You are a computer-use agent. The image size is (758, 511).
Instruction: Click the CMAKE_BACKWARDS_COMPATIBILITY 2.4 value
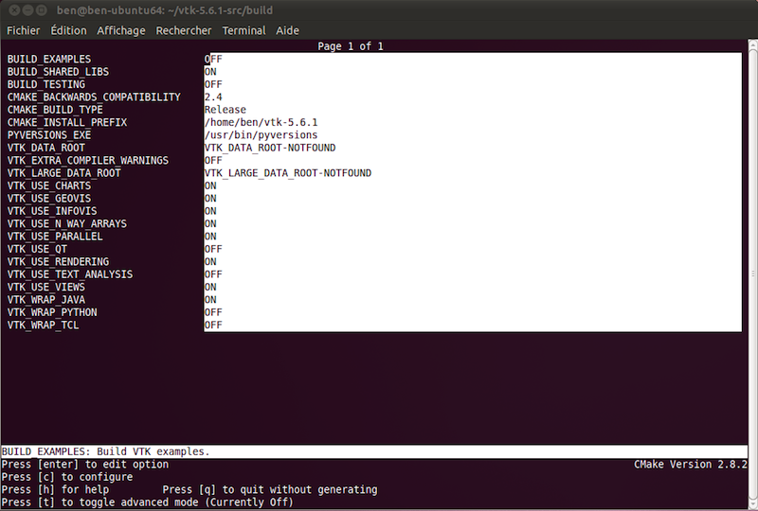[x=213, y=97]
